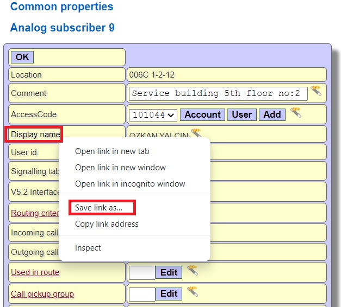Image resolution: width=341 pixels, height=307 pixels.
Task: Click the wrench icon in Used in route row
Action: click(x=193, y=271)
